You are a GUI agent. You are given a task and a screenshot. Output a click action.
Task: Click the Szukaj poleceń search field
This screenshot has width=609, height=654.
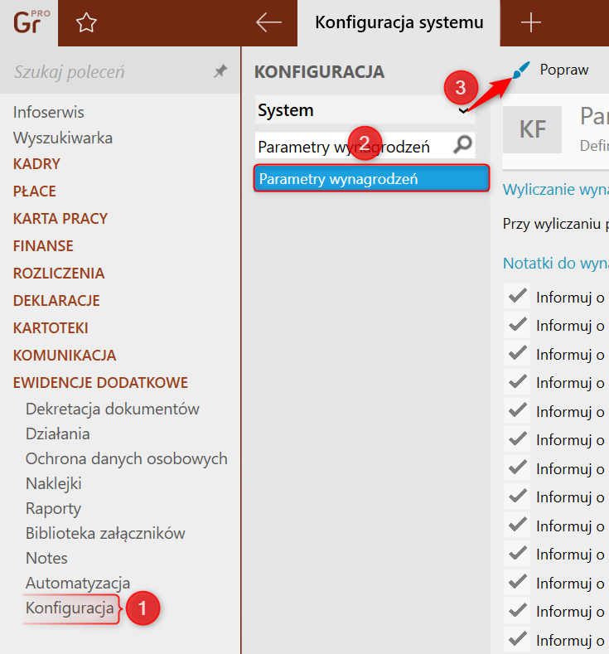click(108, 72)
